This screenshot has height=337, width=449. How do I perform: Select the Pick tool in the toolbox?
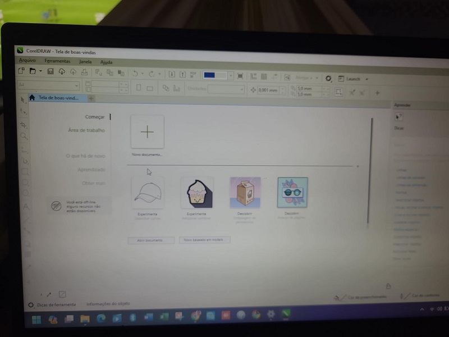23,100
